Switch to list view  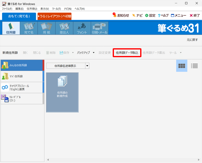tap(194, 66)
